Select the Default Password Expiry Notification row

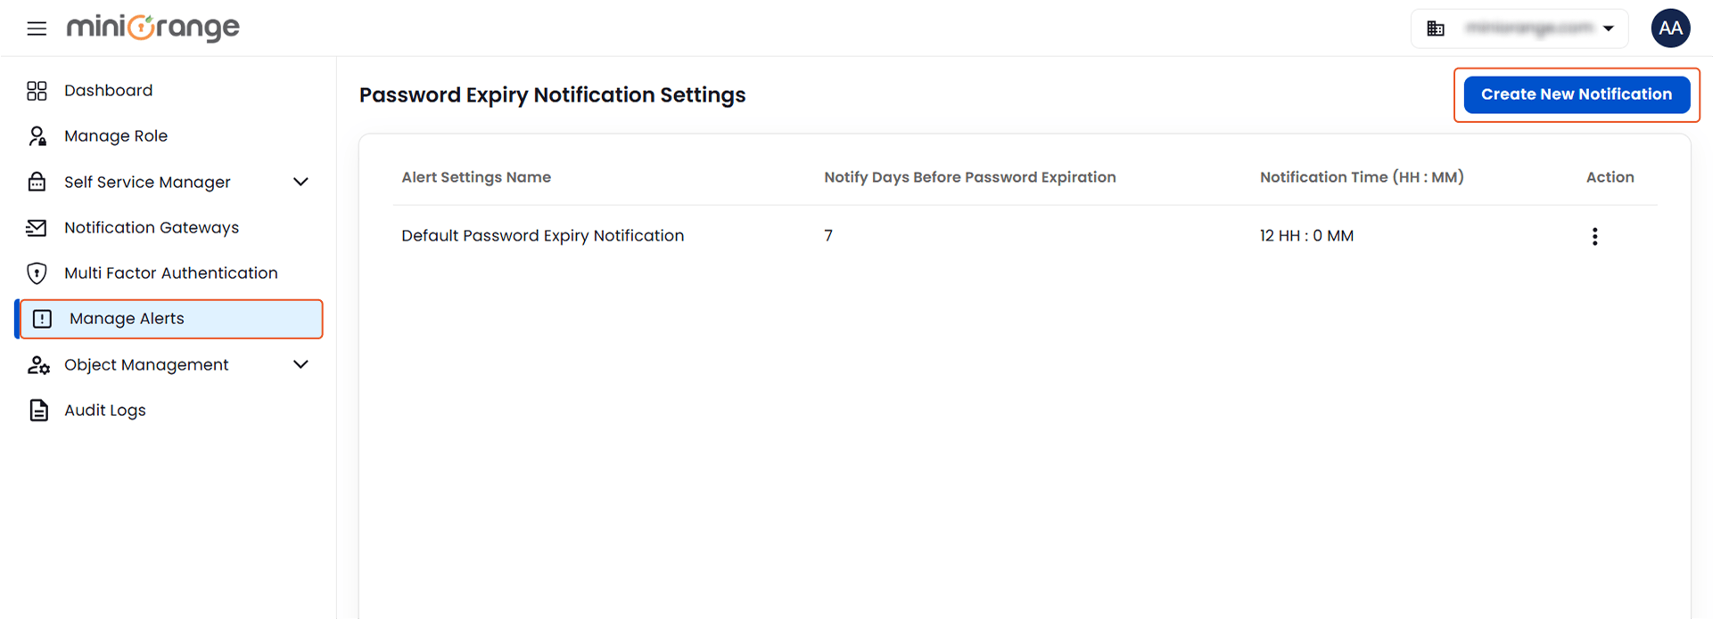[542, 235]
